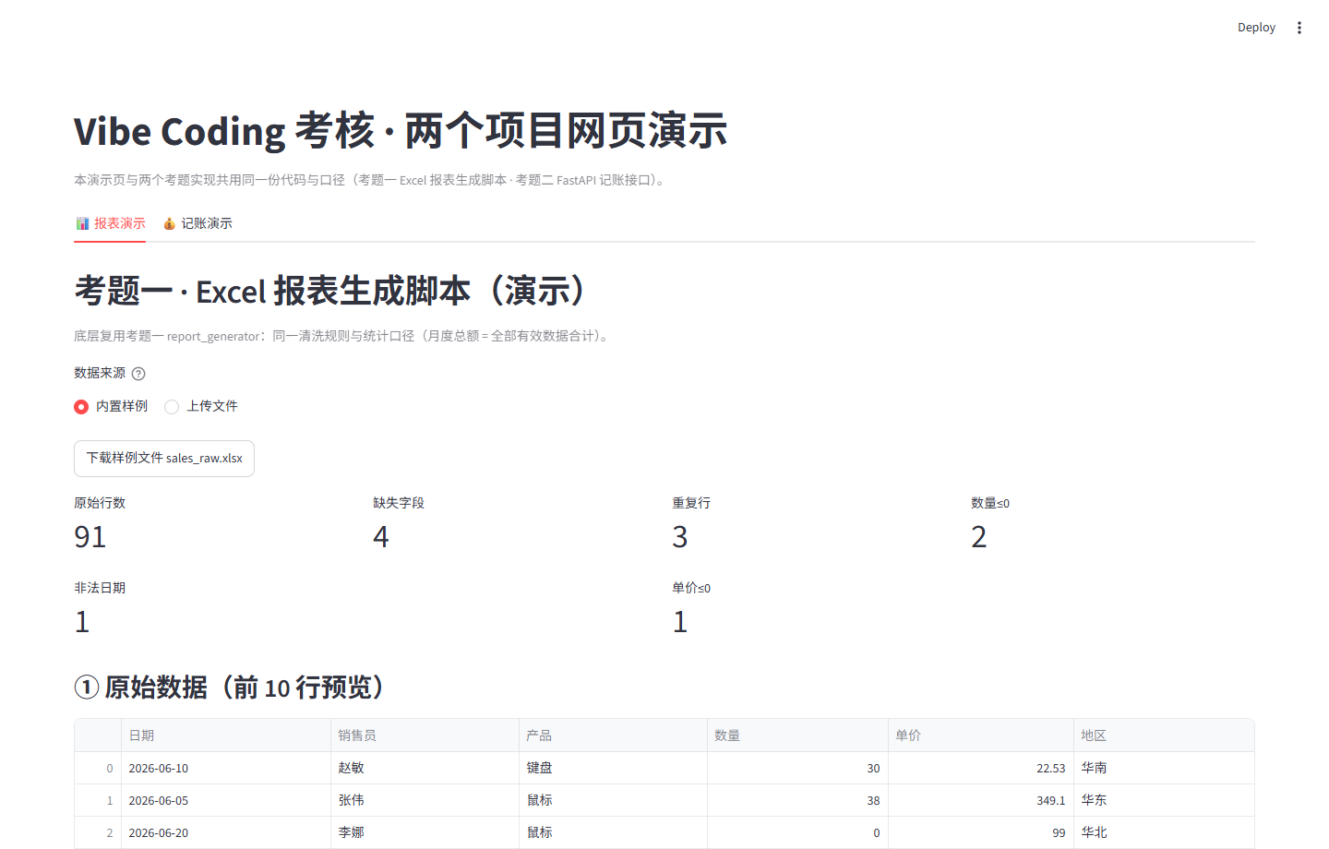Open the three-dot main menu
This screenshot has width=1329, height=849.
tap(1299, 28)
